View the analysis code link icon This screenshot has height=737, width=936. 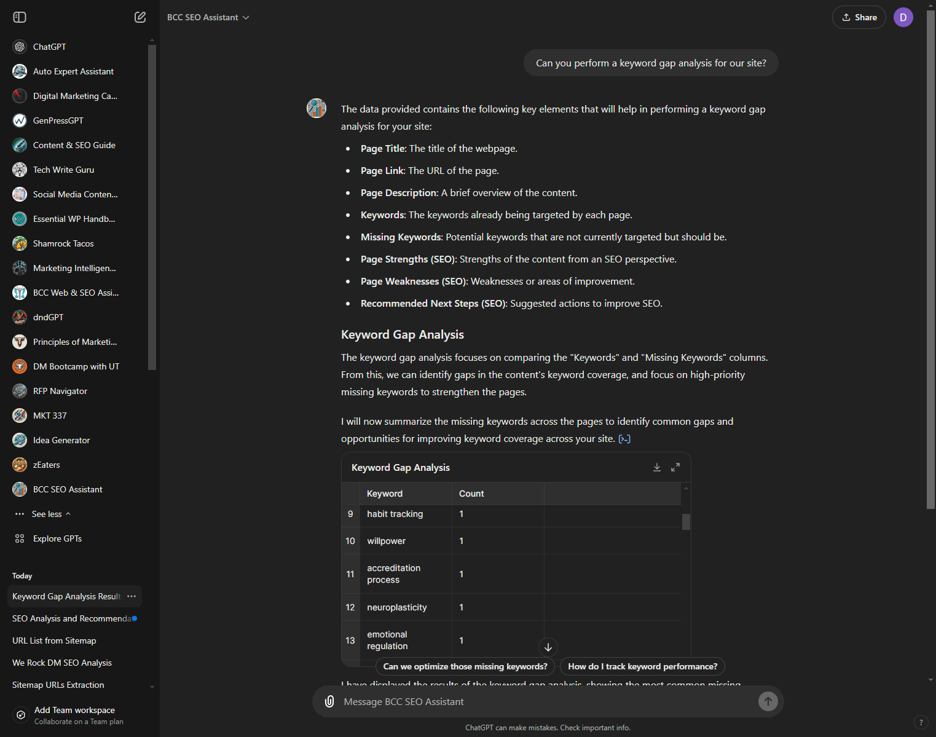pyautogui.click(x=624, y=439)
